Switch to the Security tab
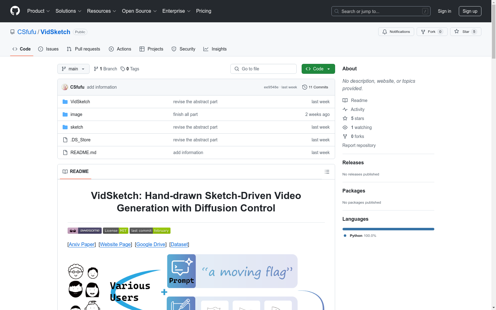This screenshot has width=496, height=310. coord(184,49)
